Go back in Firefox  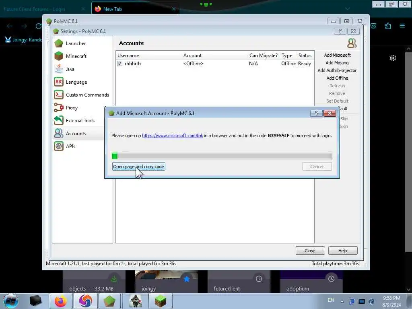10,26
